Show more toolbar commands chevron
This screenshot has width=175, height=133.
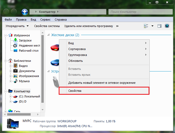(x=117, y=26)
